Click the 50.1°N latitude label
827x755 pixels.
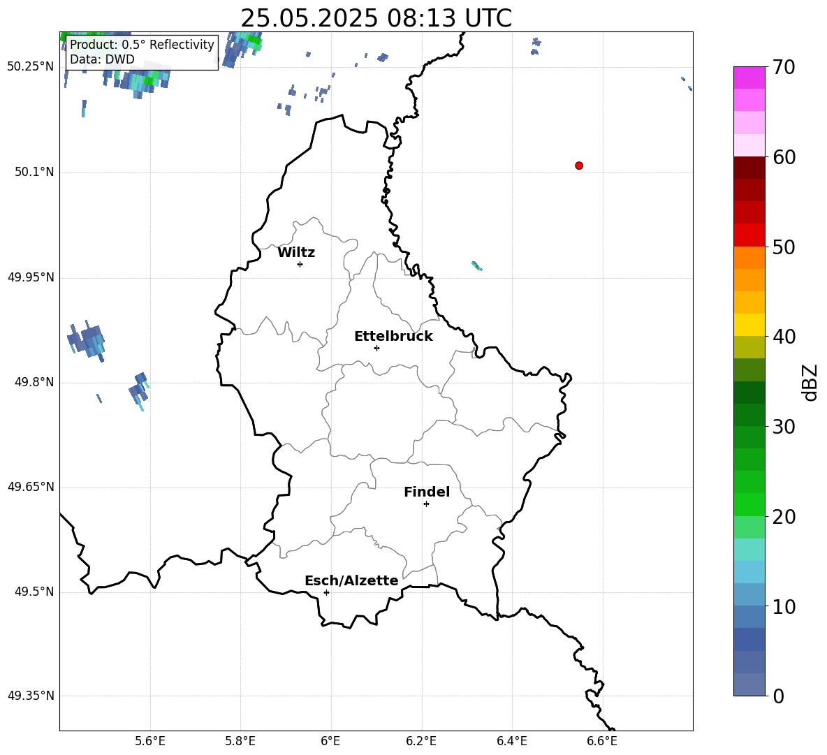(x=34, y=172)
